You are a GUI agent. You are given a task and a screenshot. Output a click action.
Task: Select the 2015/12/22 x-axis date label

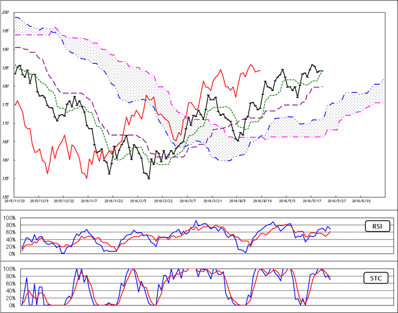64,201
